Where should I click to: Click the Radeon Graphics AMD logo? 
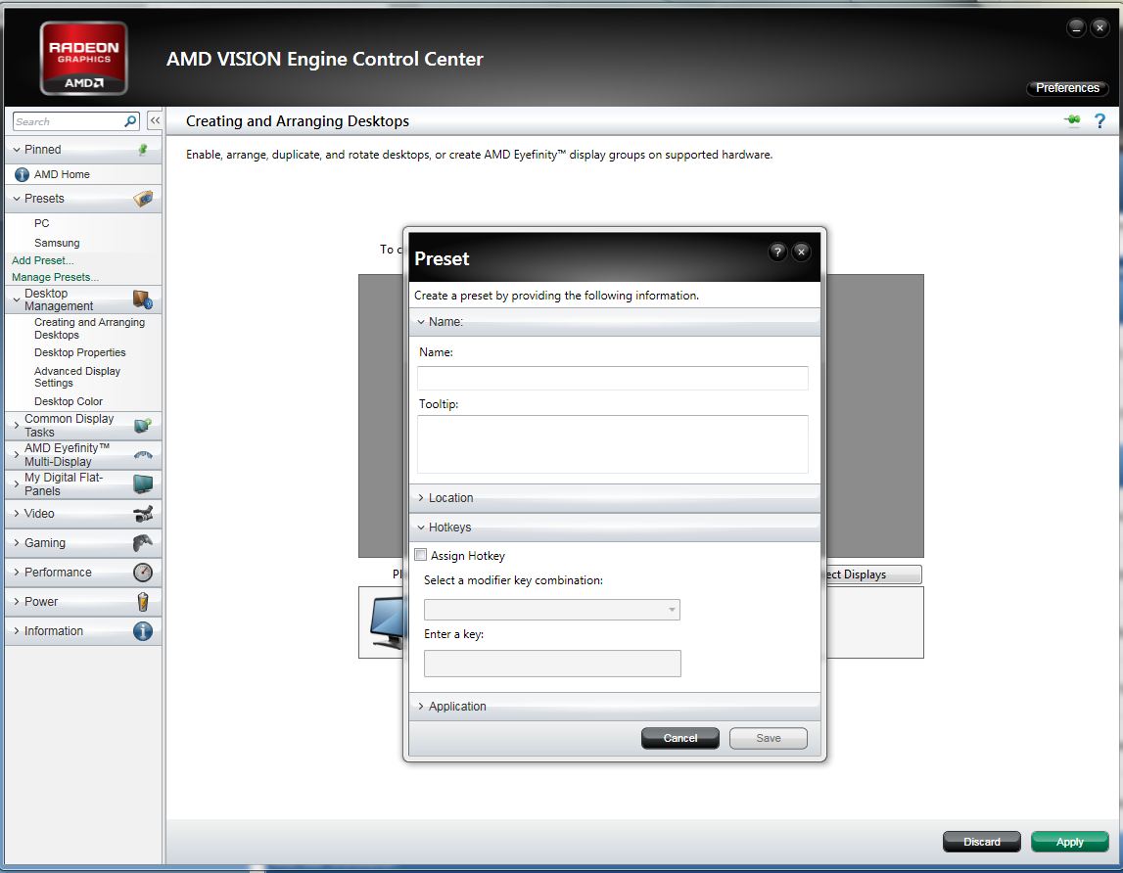[84, 58]
